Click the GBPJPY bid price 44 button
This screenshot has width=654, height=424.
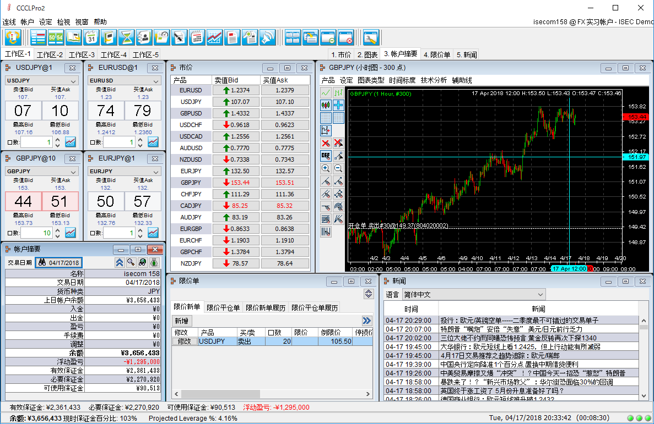coord(23,202)
